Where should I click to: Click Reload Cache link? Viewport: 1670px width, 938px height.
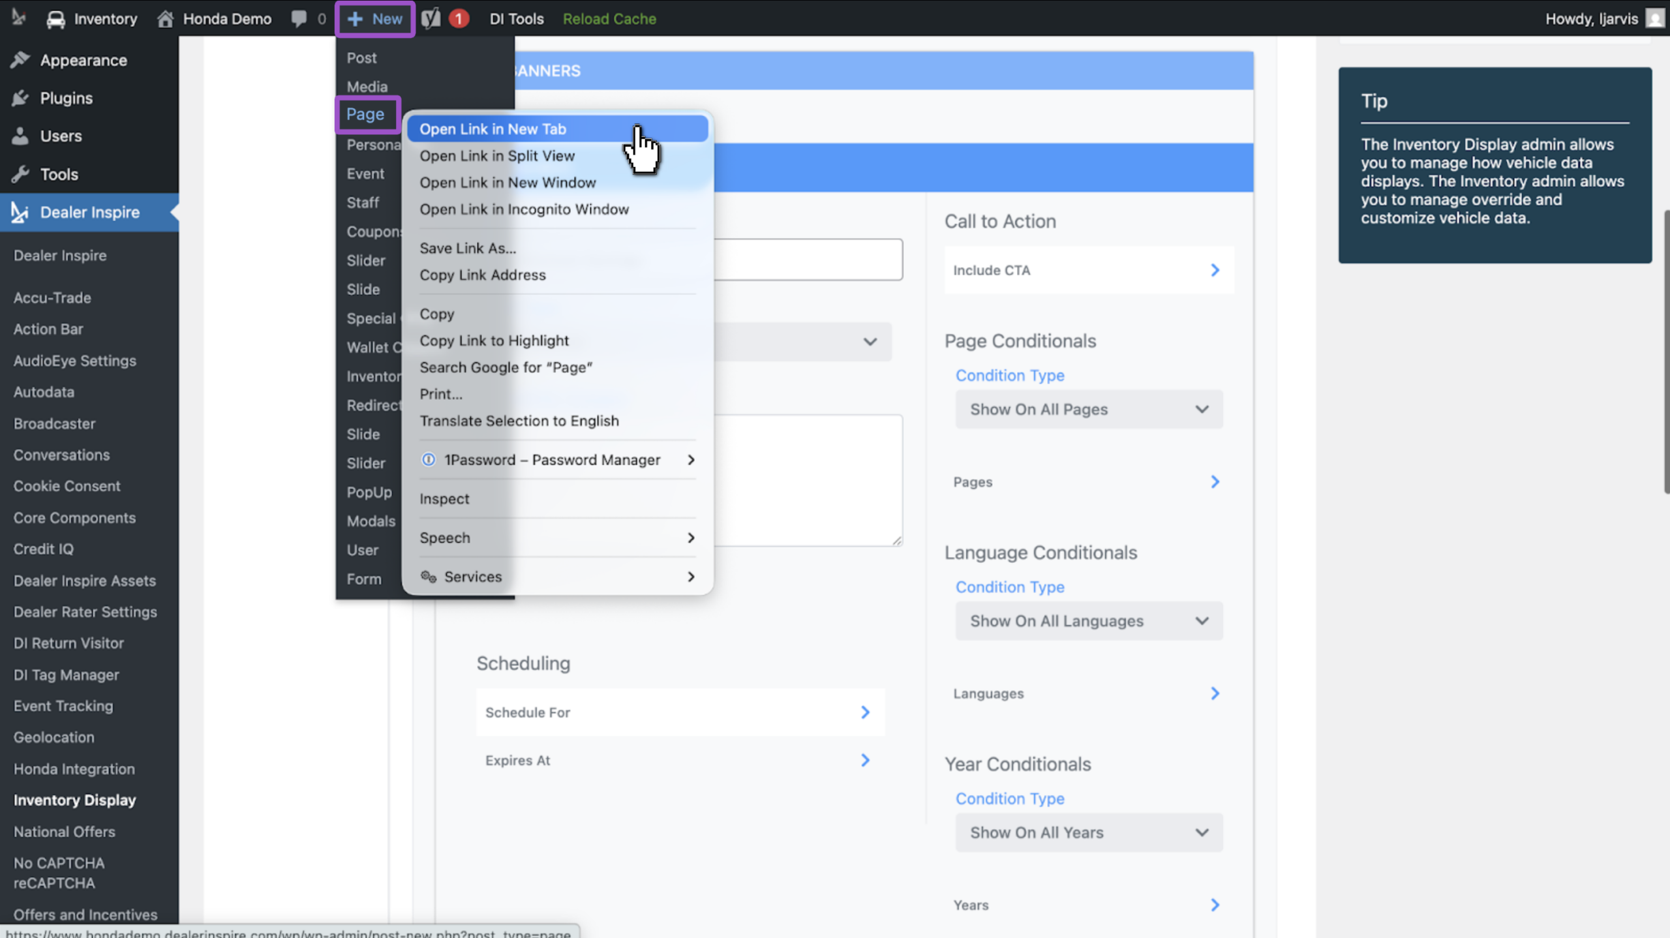609,19
